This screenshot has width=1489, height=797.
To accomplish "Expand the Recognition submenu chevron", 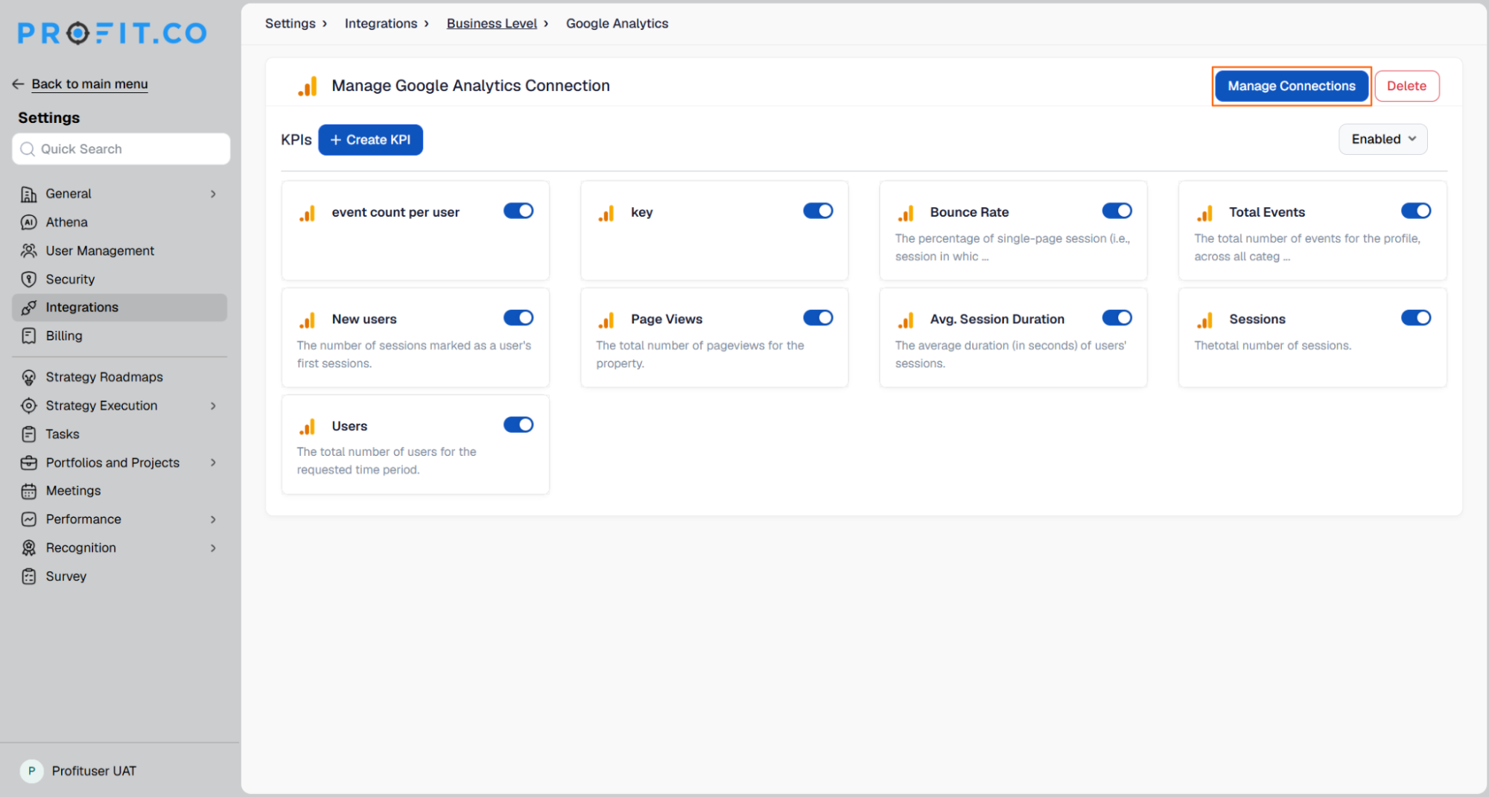I will click(213, 548).
